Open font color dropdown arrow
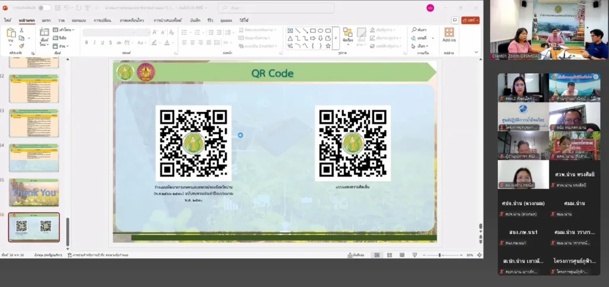609x287 pixels. point(173,42)
